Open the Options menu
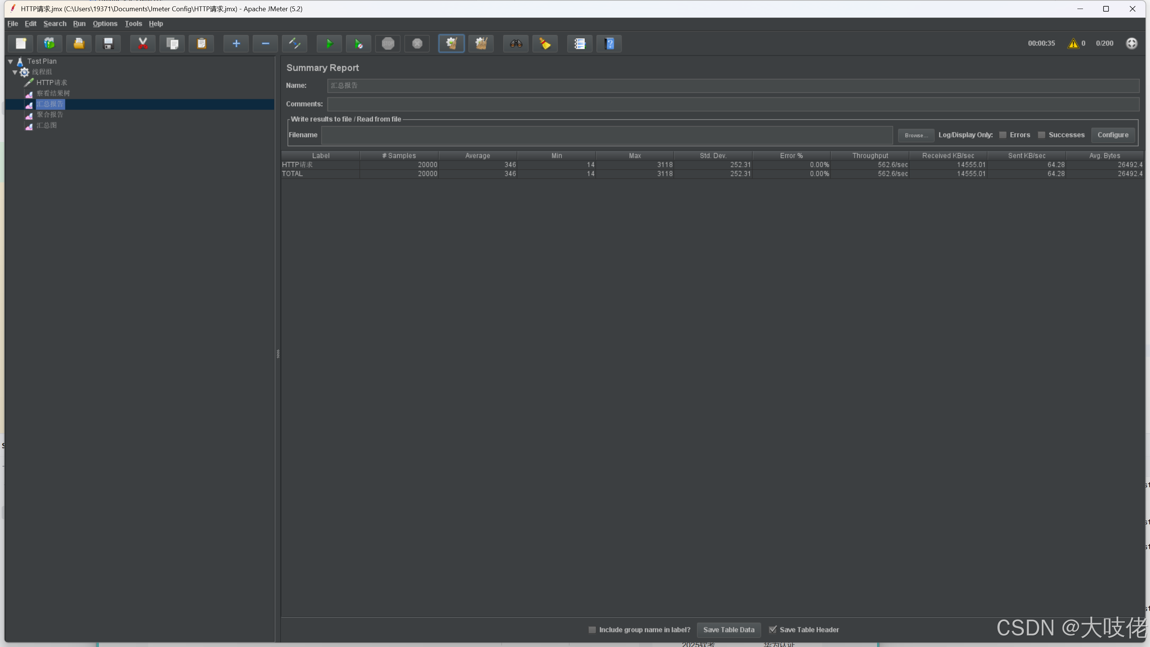The width and height of the screenshot is (1150, 647). coord(105,24)
